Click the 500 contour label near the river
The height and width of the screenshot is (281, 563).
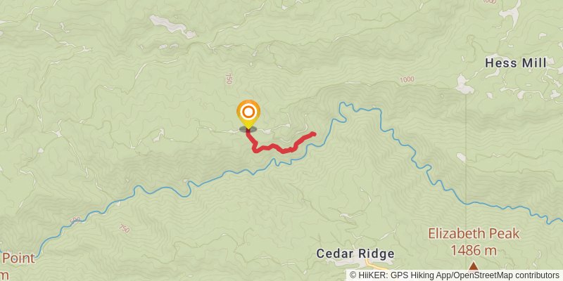point(75,220)
